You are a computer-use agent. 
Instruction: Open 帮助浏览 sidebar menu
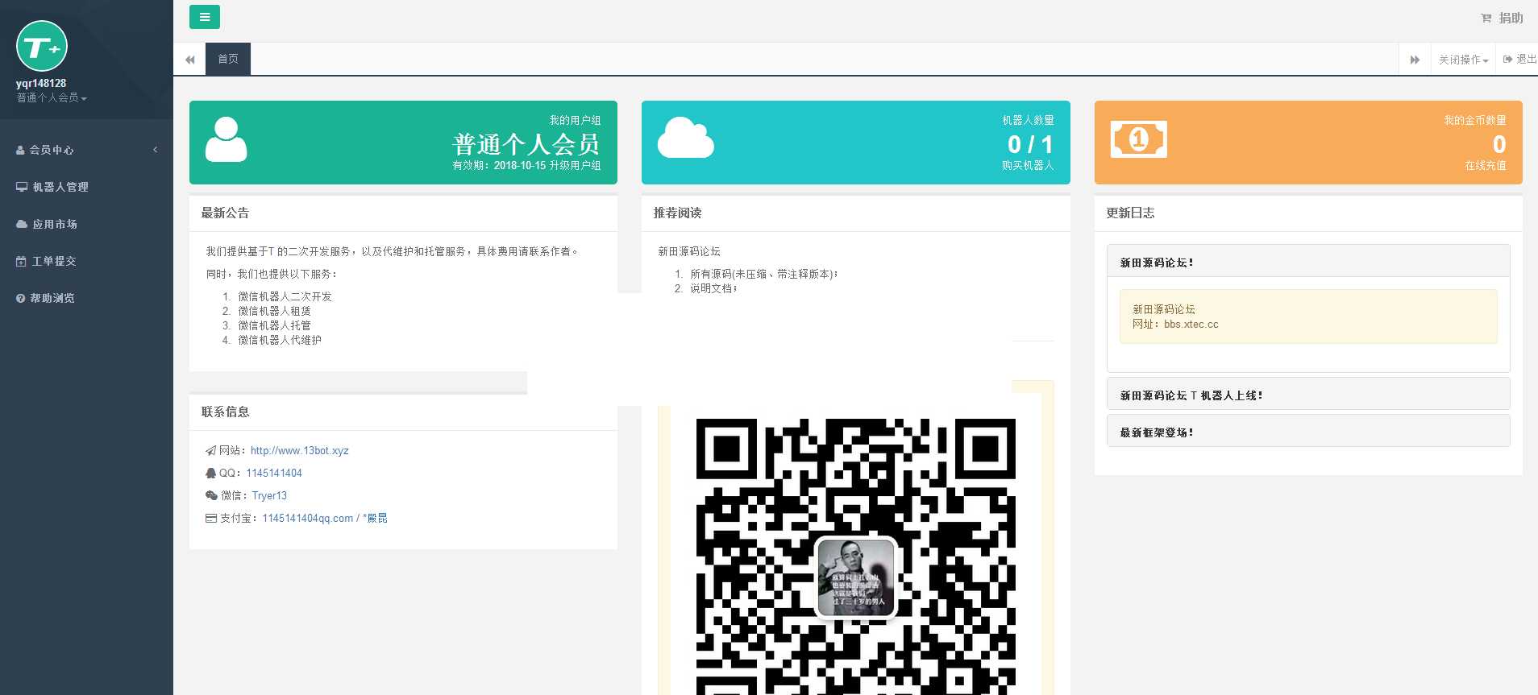tap(86, 298)
